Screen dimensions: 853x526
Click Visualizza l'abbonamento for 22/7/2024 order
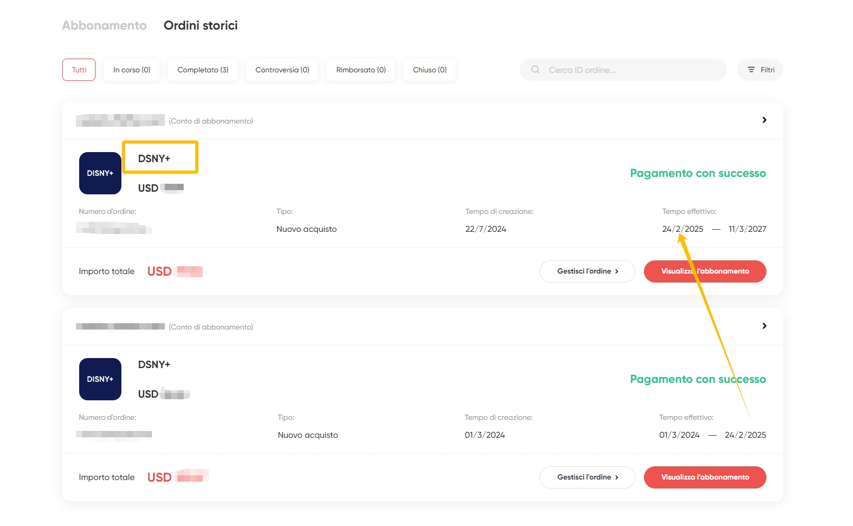[x=705, y=271]
